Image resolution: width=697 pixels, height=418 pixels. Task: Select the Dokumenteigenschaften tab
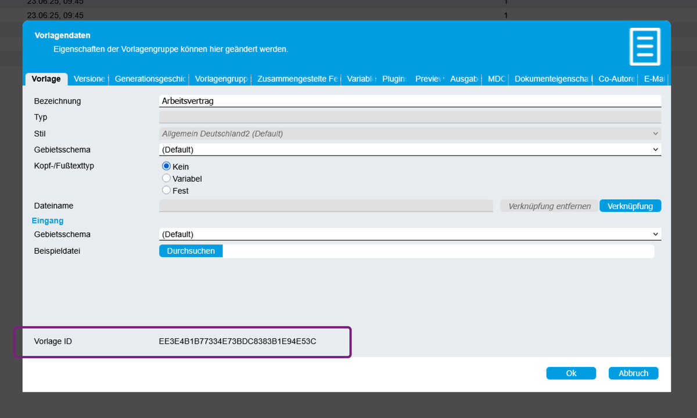[x=552, y=79]
